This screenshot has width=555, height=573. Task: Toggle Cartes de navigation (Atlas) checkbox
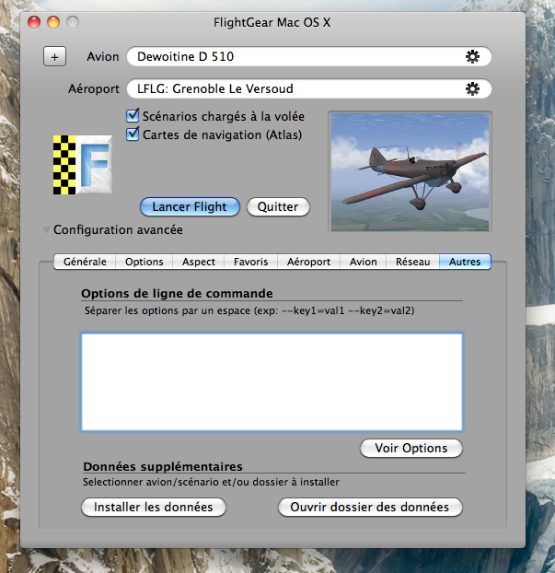coord(133,134)
